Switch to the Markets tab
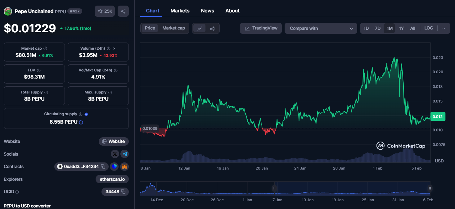 [180, 11]
